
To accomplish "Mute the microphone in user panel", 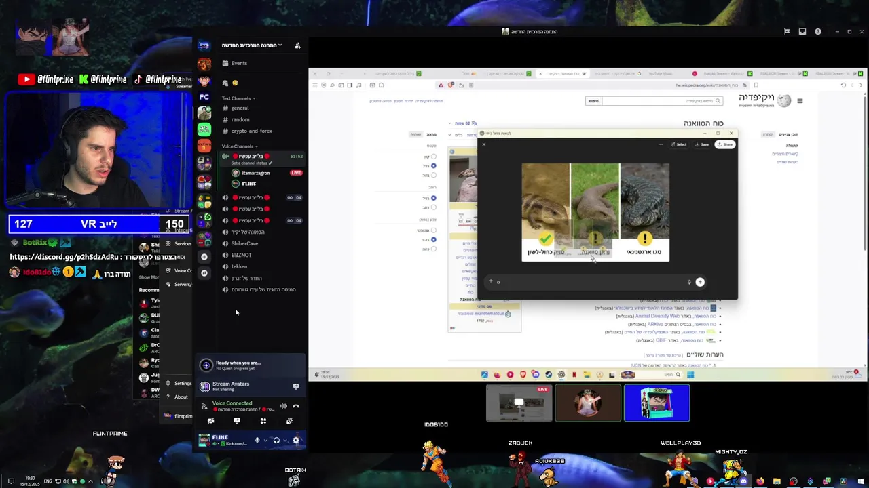I will (x=257, y=441).
